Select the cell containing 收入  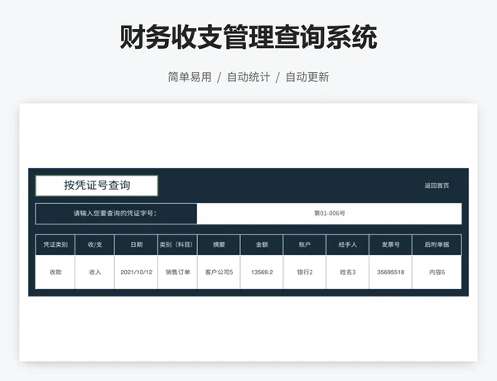coord(94,272)
